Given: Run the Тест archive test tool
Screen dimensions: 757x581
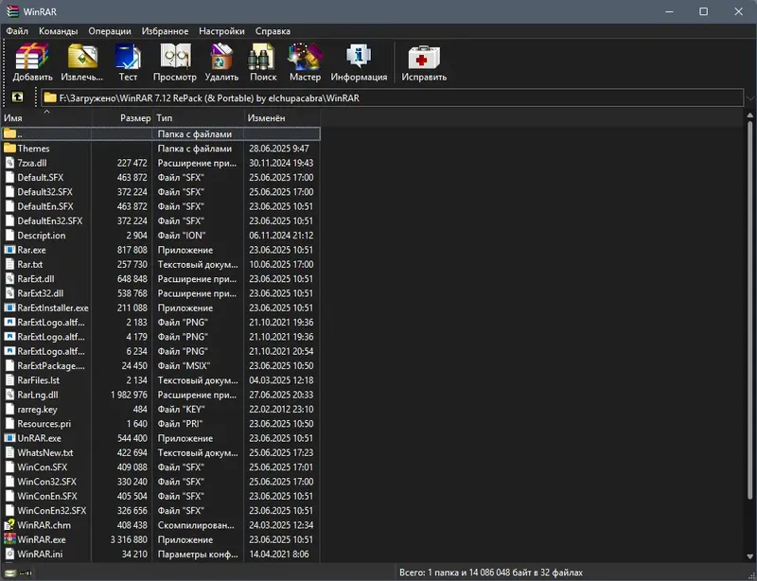Looking at the screenshot, I should [x=128, y=62].
